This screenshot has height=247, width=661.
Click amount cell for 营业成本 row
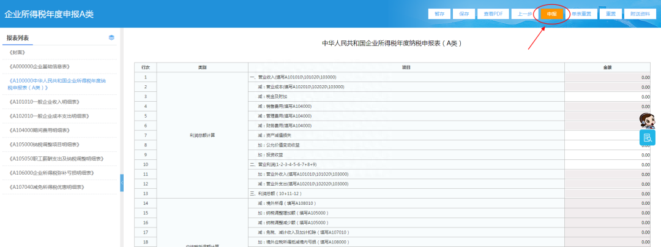608,87
